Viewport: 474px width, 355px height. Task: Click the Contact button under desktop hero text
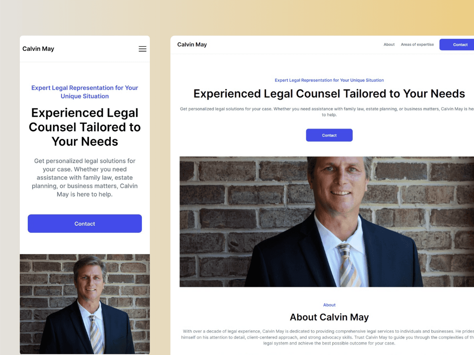click(329, 135)
